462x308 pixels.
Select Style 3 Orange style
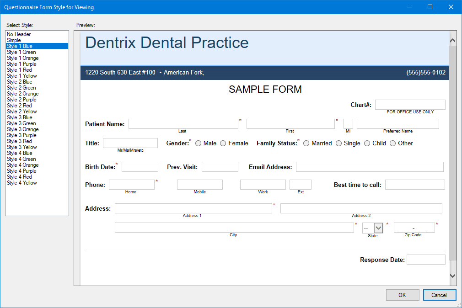click(x=22, y=129)
